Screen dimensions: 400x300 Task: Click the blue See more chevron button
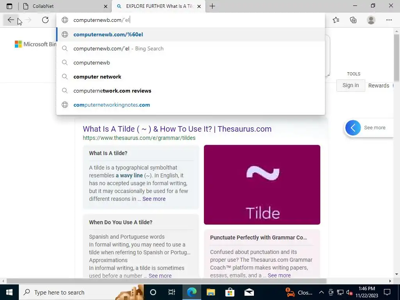point(353,128)
